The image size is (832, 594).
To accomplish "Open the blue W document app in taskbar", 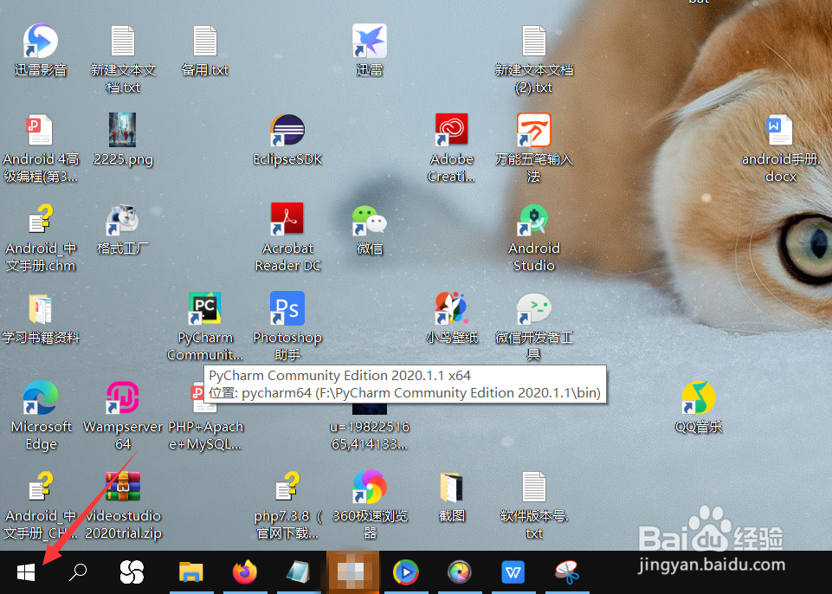I will tap(513, 572).
